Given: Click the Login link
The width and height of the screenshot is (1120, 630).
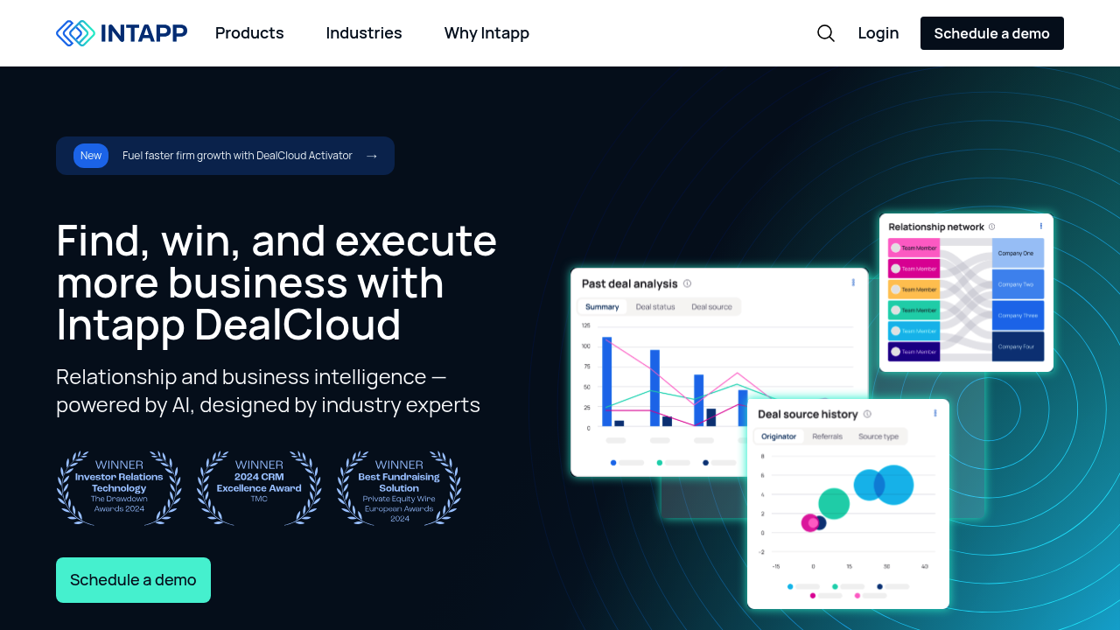Looking at the screenshot, I should point(878,32).
